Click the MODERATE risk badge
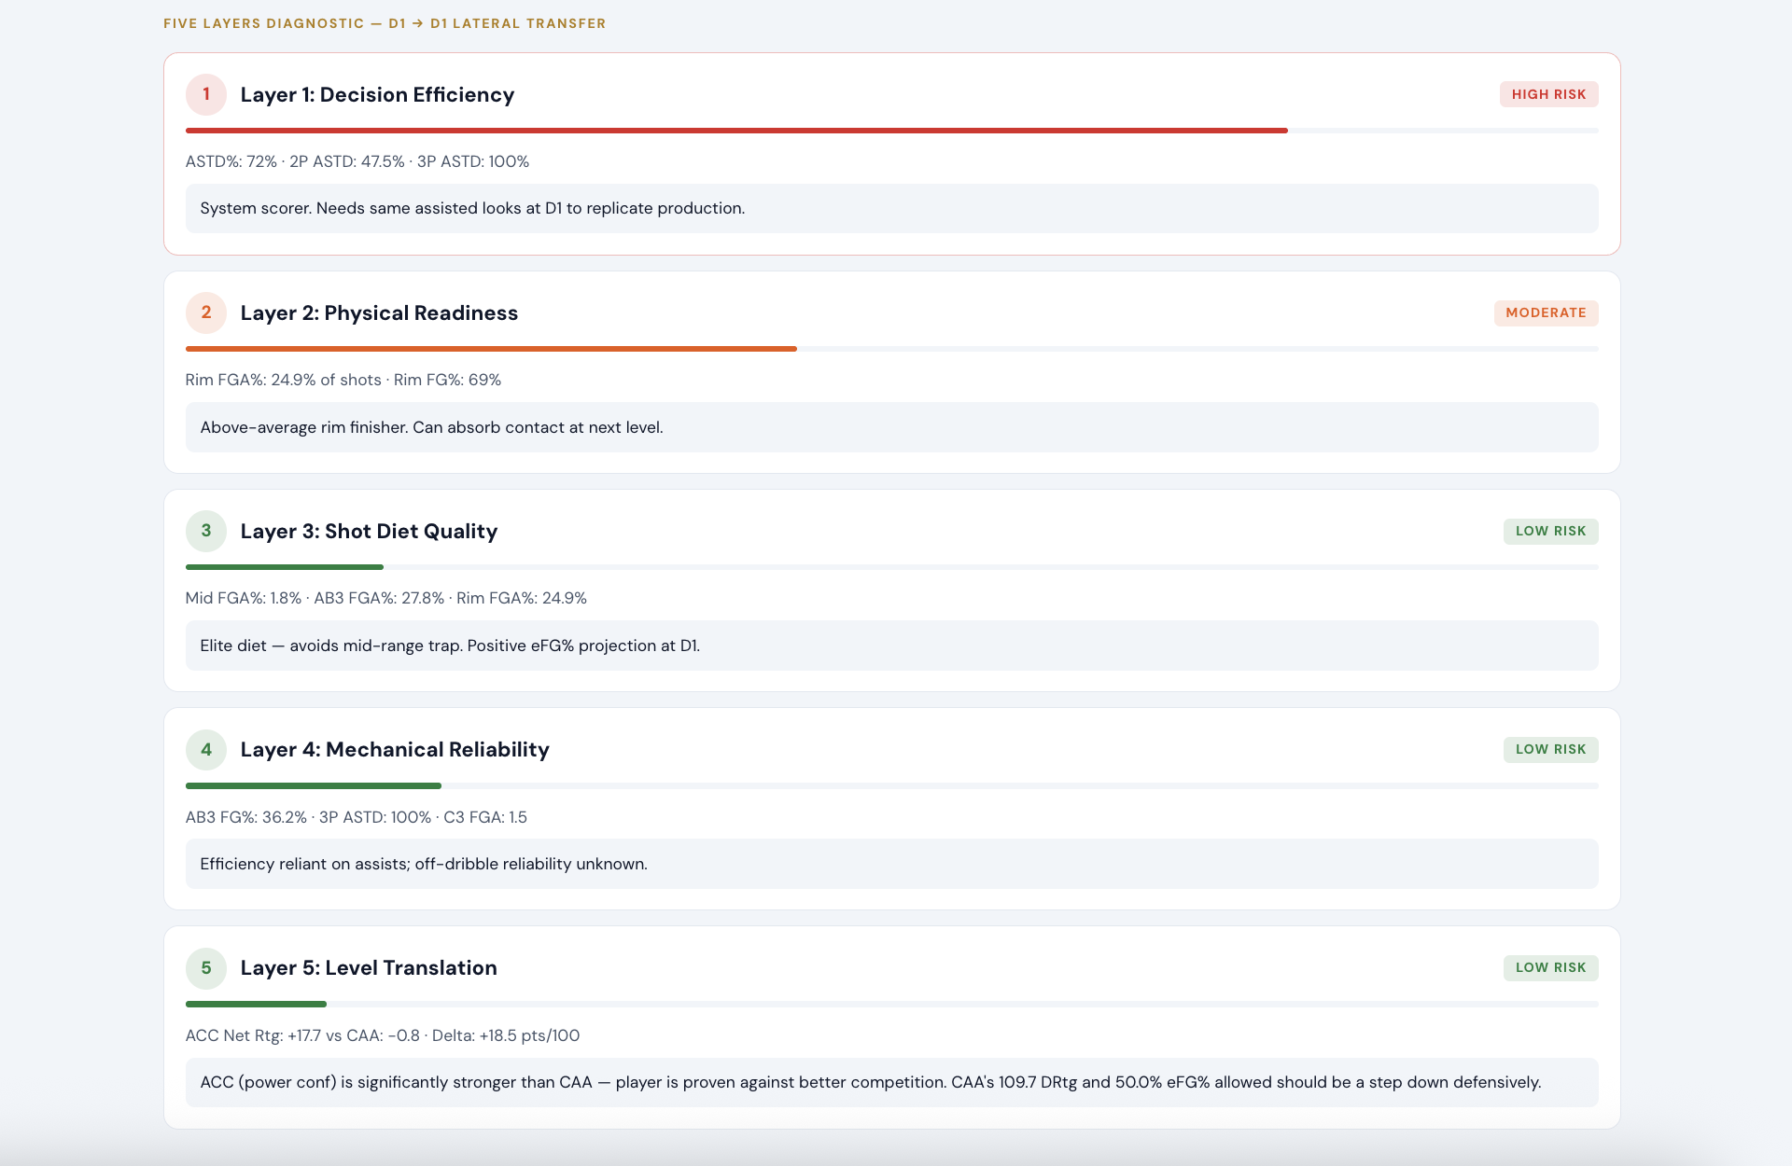Viewport: 1792px width, 1166px height. click(1546, 312)
